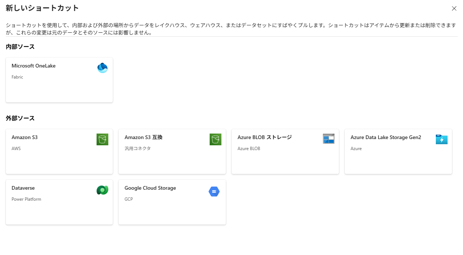Click the Power Platform subtitle label

click(x=26, y=199)
